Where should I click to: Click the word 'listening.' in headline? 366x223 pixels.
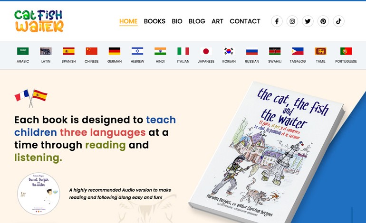pyautogui.click(x=39, y=158)
